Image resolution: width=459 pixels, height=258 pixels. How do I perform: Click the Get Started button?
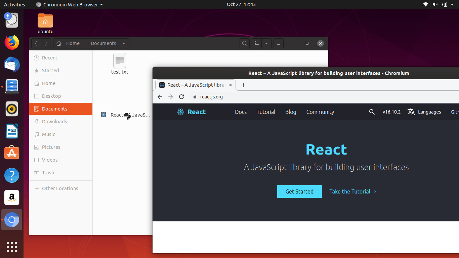(299, 191)
